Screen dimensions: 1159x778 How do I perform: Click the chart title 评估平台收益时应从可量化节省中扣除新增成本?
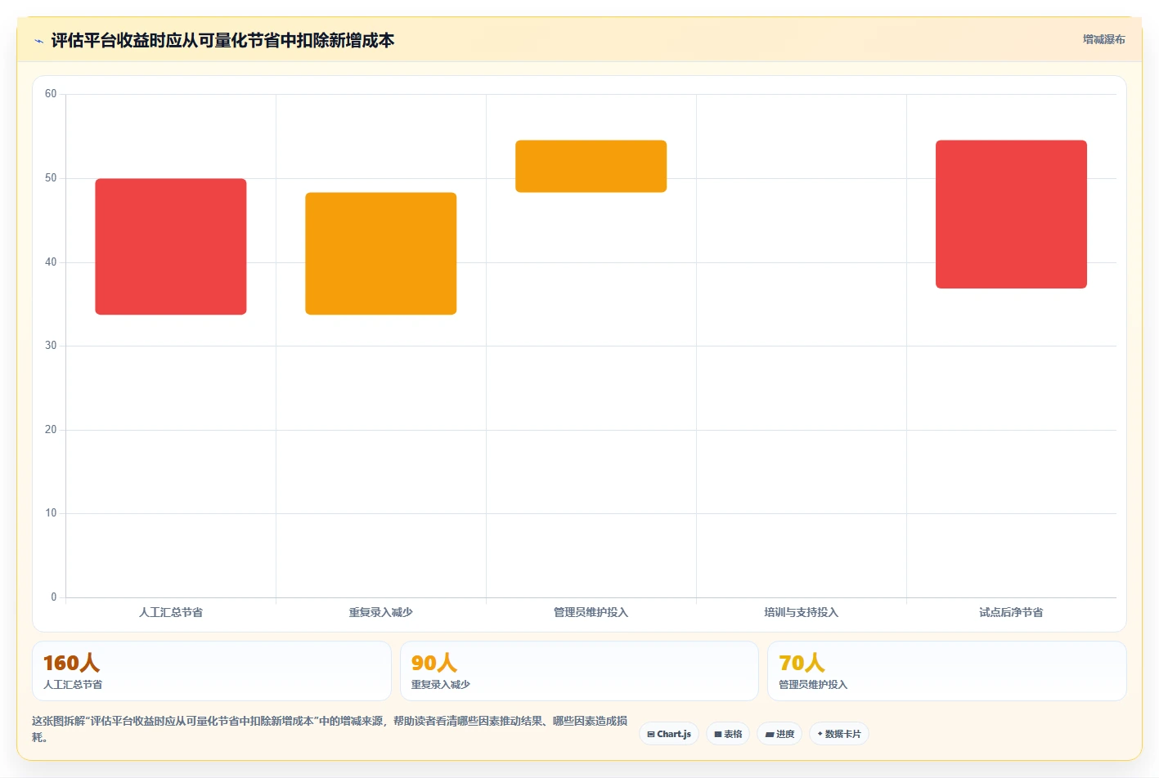tap(222, 41)
